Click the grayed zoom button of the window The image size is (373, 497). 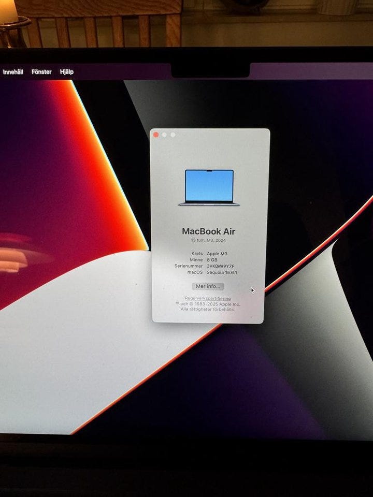[x=173, y=135]
